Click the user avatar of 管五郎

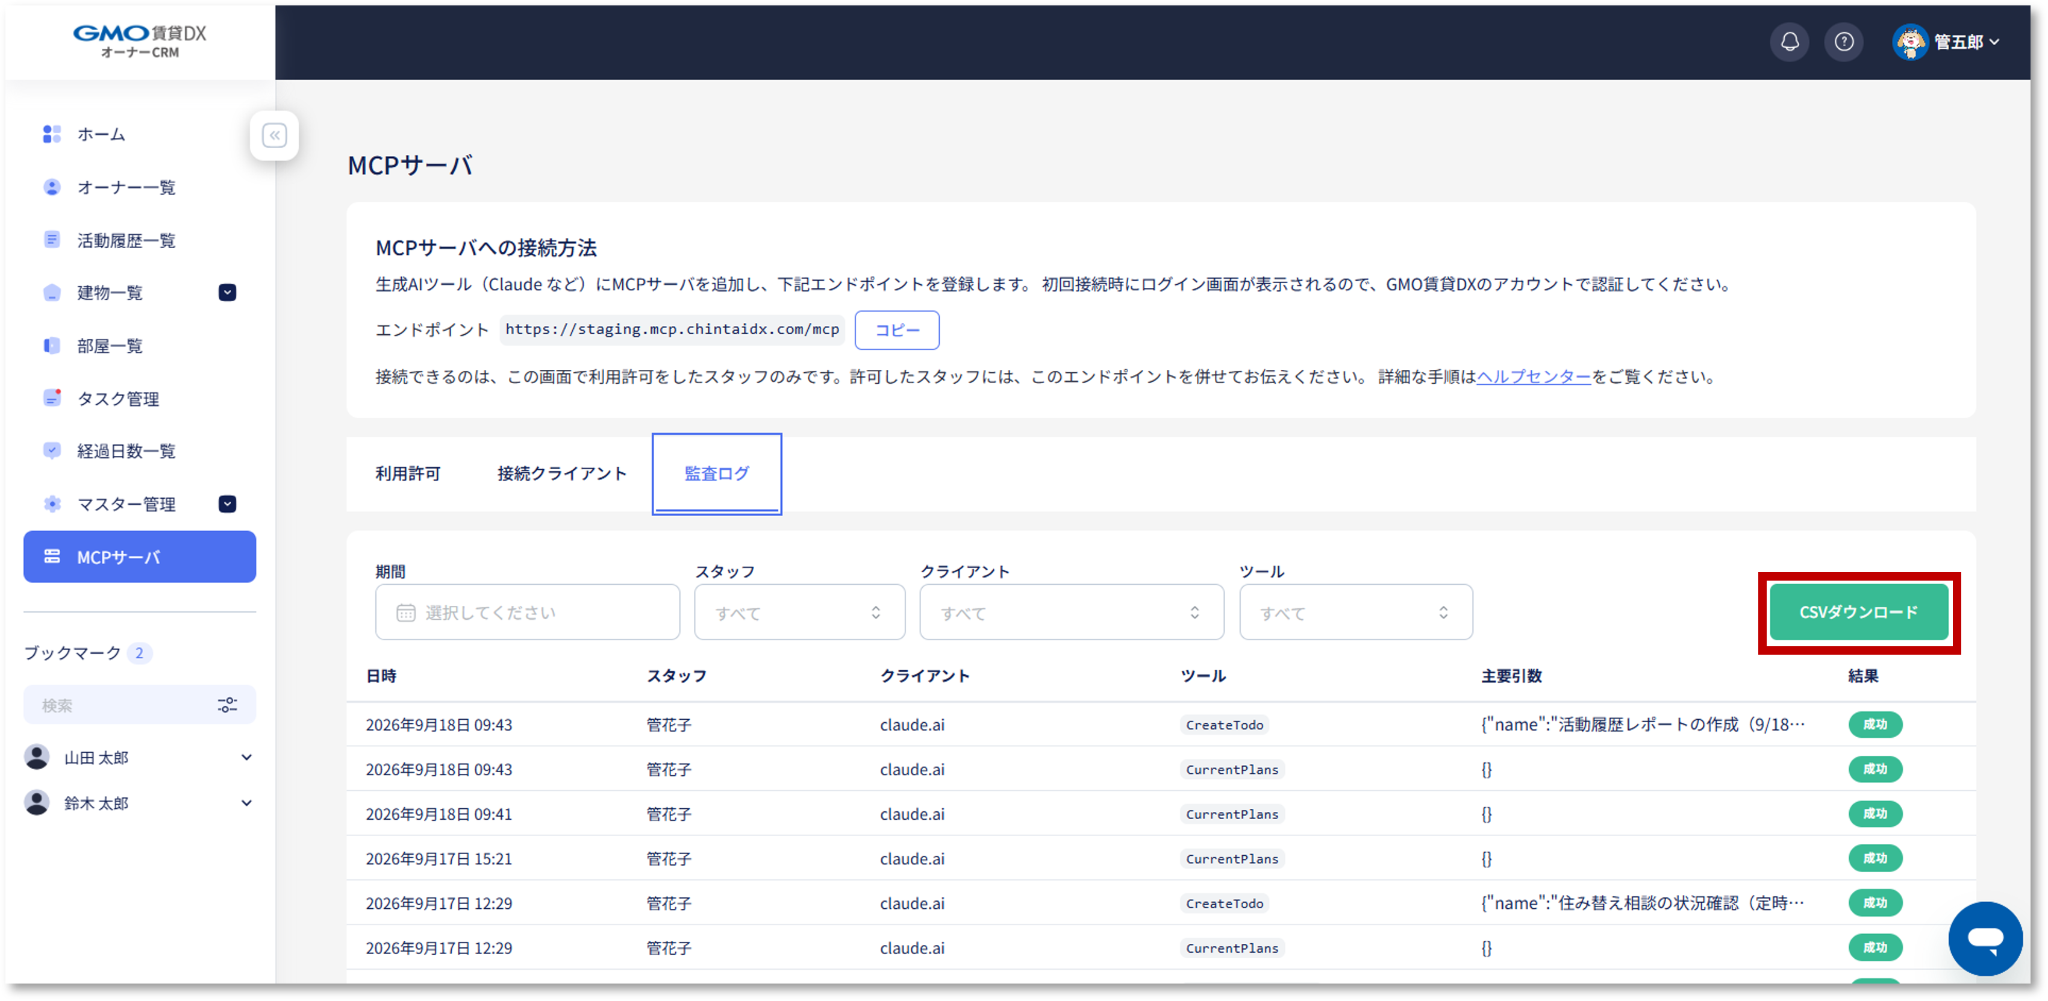pos(1909,42)
